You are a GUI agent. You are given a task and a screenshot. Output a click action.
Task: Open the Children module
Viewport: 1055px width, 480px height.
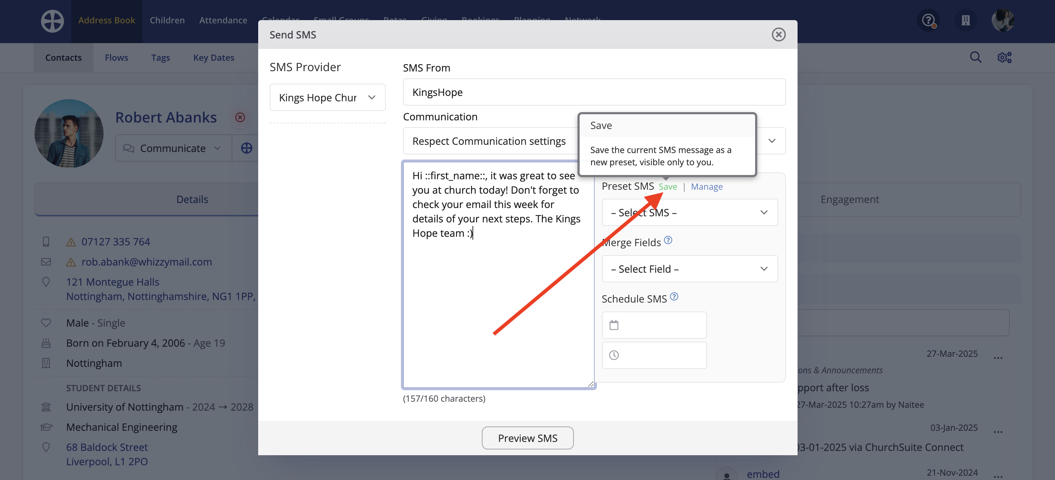[x=167, y=20]
